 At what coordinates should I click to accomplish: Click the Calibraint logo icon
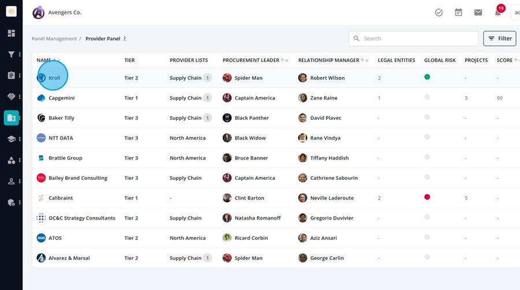[41, 198]
